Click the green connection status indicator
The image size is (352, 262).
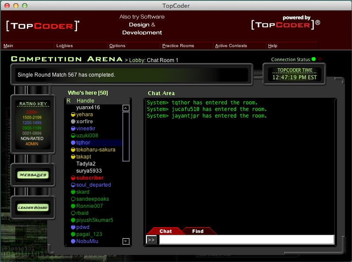coord(314,59)
